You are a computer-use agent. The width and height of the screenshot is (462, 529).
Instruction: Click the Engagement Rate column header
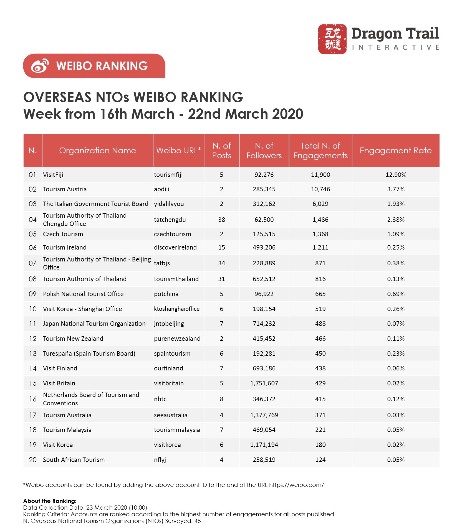point(395,151)
